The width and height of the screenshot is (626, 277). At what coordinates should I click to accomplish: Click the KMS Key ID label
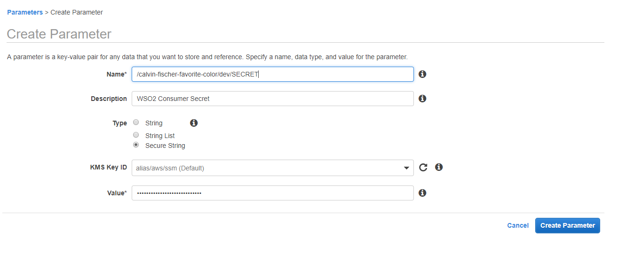[x=109, y=167]
